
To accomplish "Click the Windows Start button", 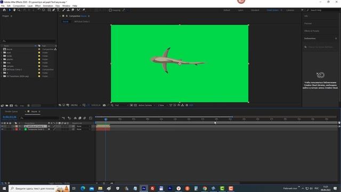I will 4,188.
